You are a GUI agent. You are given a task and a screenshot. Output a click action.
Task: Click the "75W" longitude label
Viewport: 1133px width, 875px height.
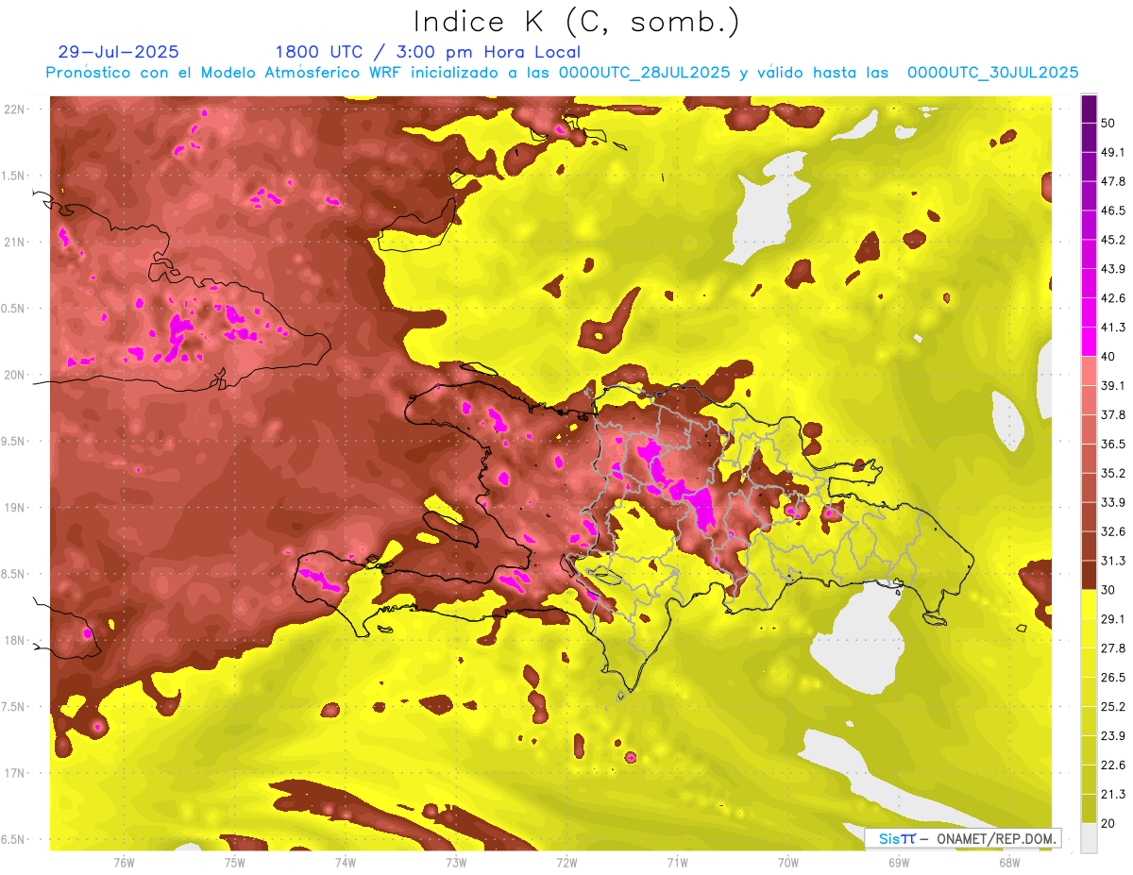tap(234, 863)
